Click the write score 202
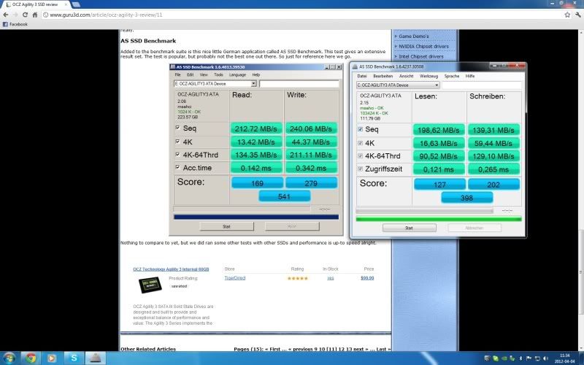 click(493, 185)
